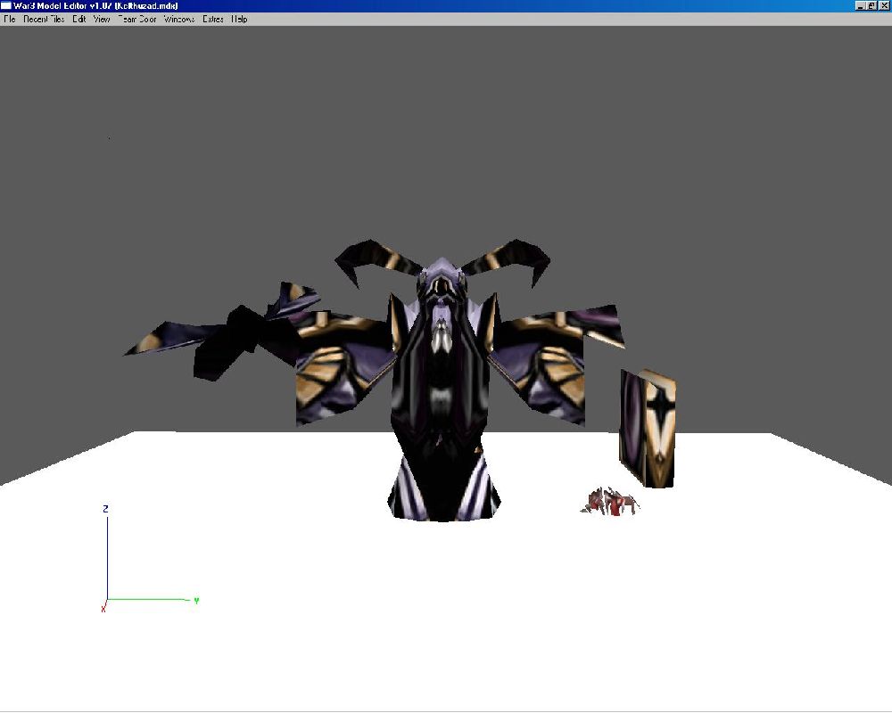Open the View menu
This screenshot has width=892, height=713.
tap(102, 19)
